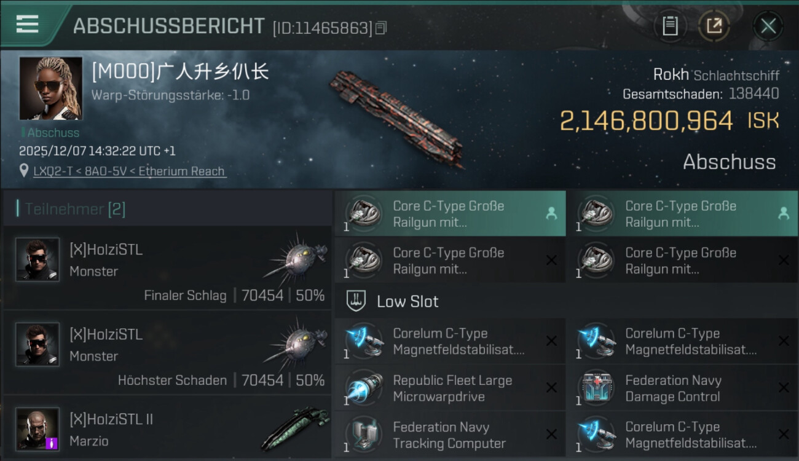Open the clipboard icon in the header
This screenshot has width=799, height=461.
tap(670, 26)
